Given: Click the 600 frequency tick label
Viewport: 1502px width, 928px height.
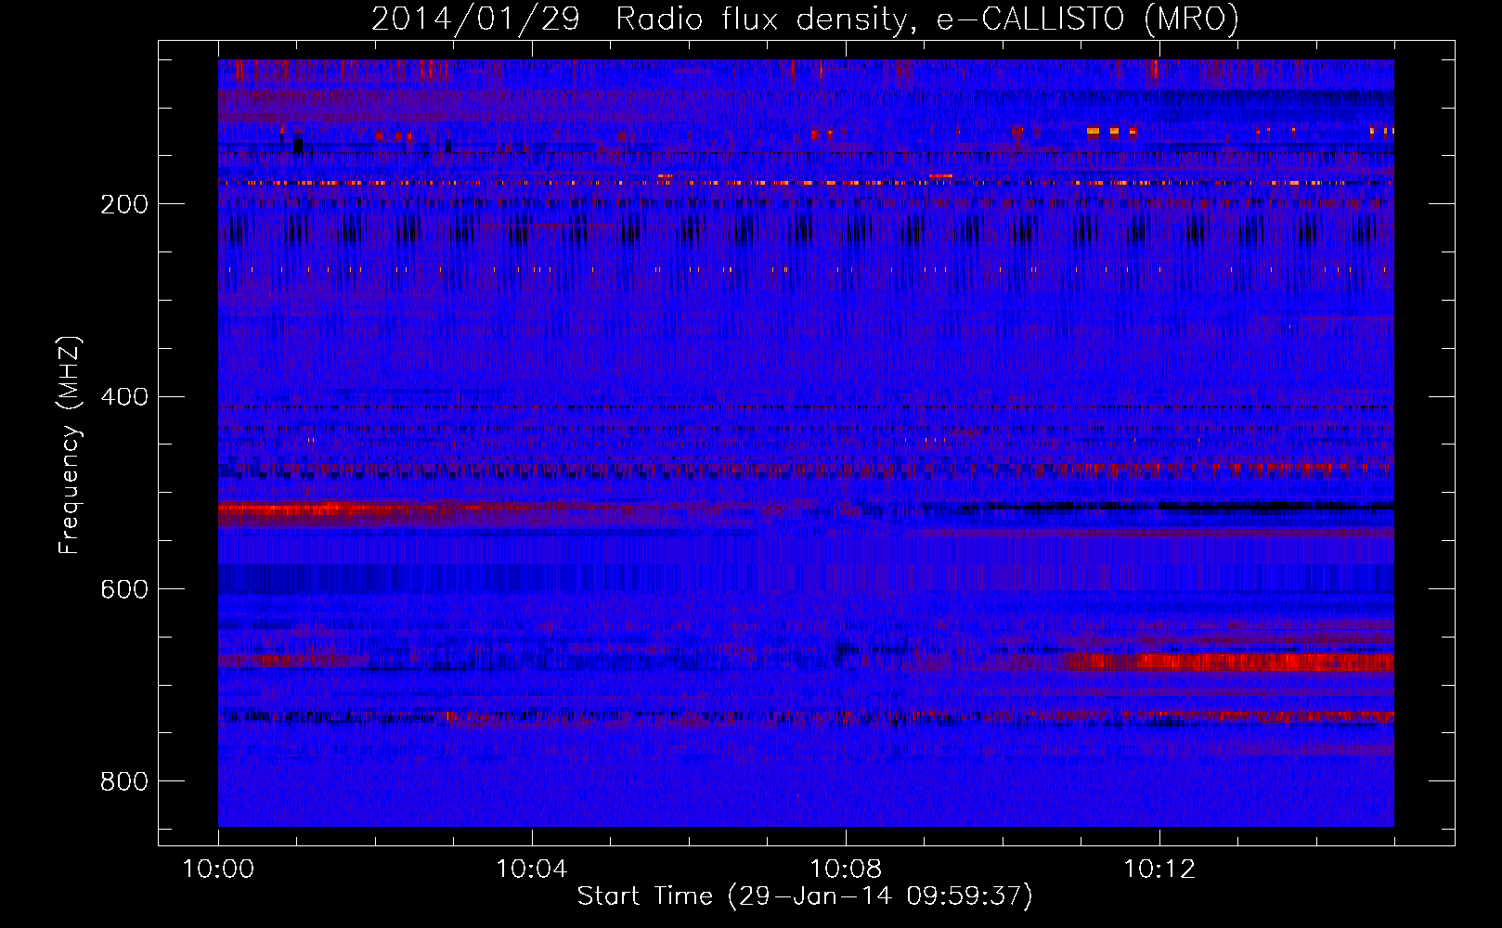Looking at the screenshot, I should (124, 590).
